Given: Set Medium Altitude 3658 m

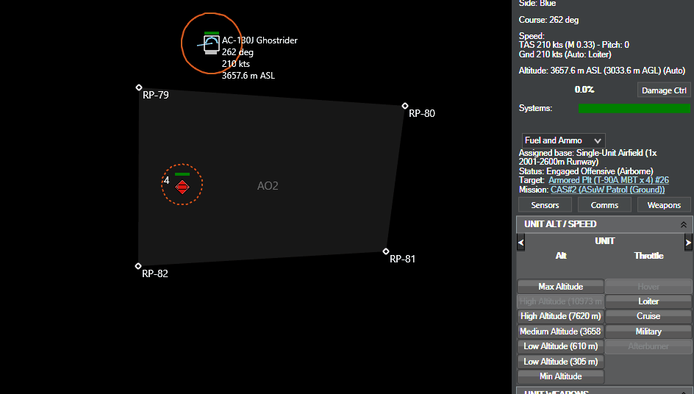Looking at the screenshot, I should (560, 331).
